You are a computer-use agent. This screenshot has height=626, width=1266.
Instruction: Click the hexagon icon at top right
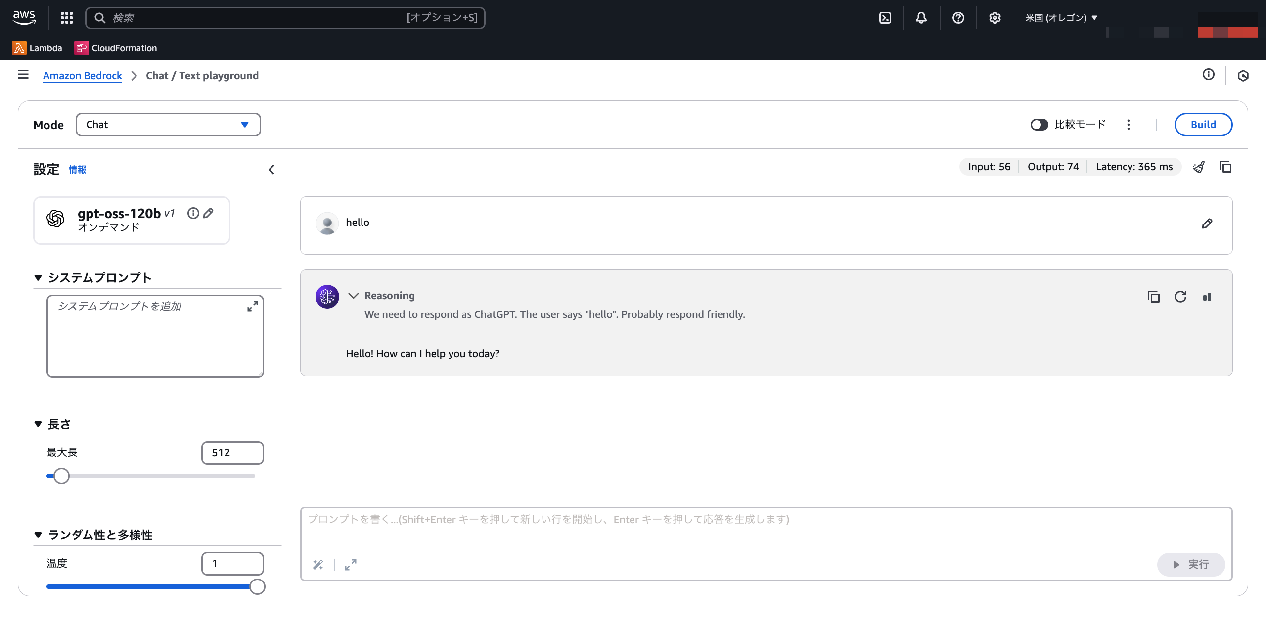[x=1243, y=75]
